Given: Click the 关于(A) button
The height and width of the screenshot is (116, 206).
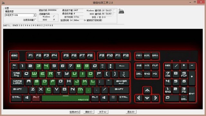Looking at the screenshot, I should click(103, 112).
